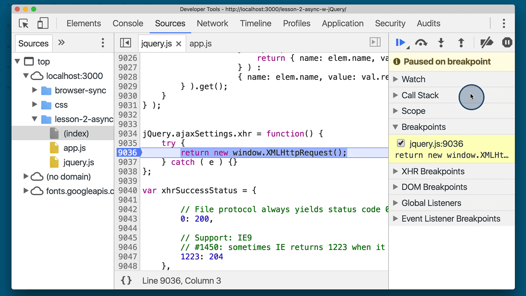
Task: Collapse the lesson-2-async folder
Action: pyautogui.click(x=35, y=119)
